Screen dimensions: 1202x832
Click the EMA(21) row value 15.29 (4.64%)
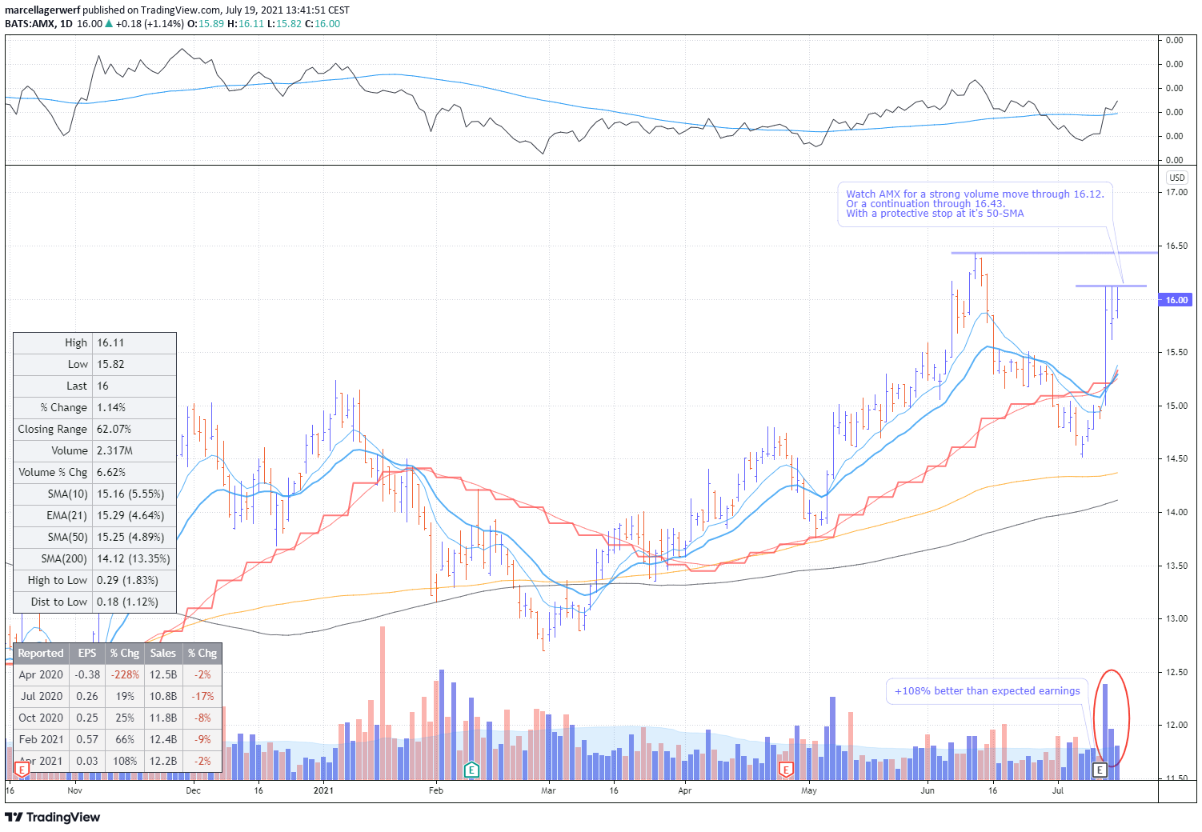130,515
